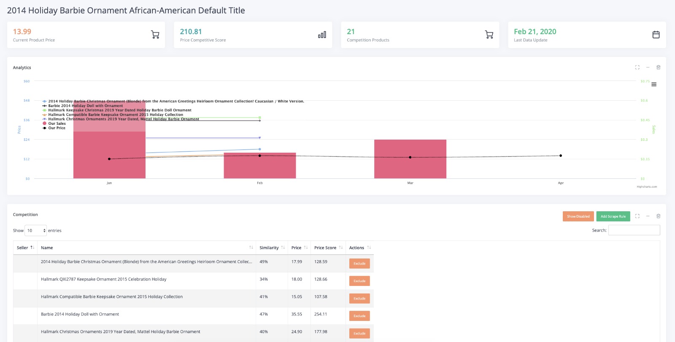675x342 pixels.
Task: Focus the competition Search input field
Action: 634,230
